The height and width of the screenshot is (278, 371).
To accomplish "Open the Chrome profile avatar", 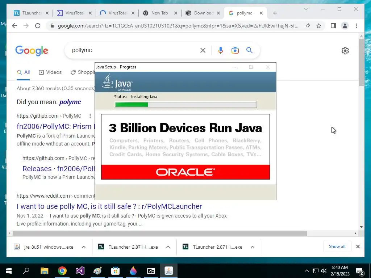I will coord(345,26).
